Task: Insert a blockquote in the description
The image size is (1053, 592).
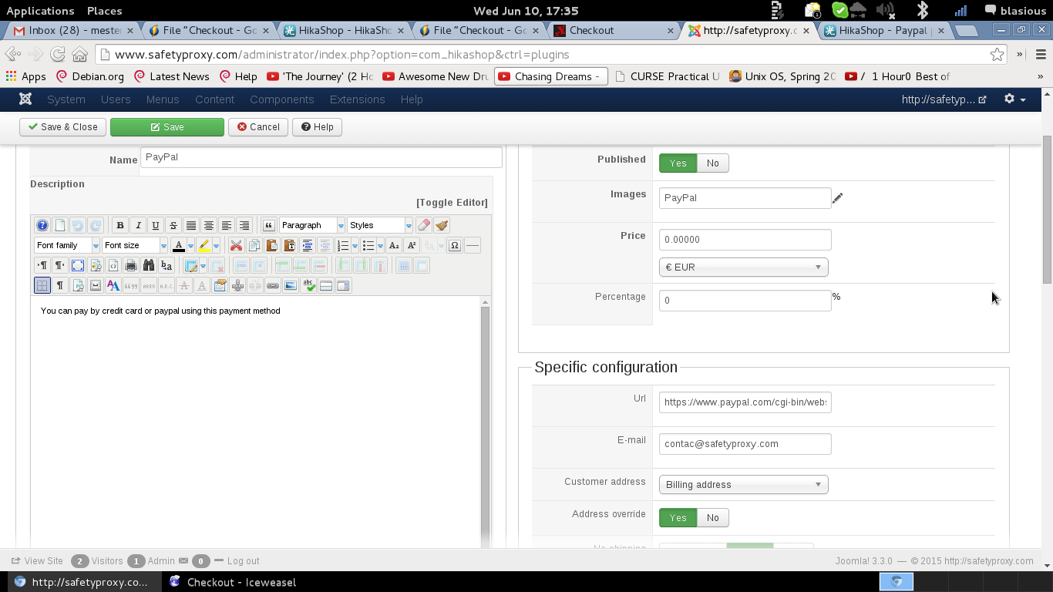Action: pyautogui.click(x=268, y=225)
